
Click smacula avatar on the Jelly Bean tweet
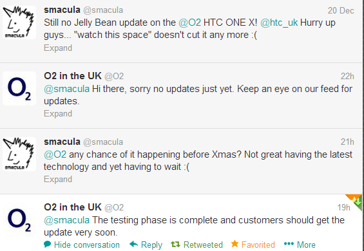pyautogui.click(x=19, y=23)
